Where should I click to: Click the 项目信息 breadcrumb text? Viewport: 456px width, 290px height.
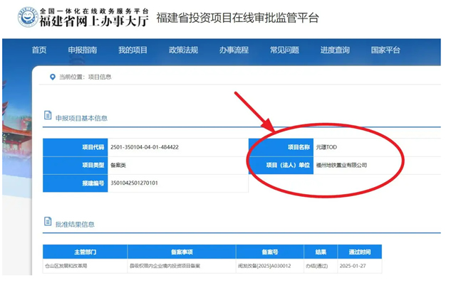100,77
